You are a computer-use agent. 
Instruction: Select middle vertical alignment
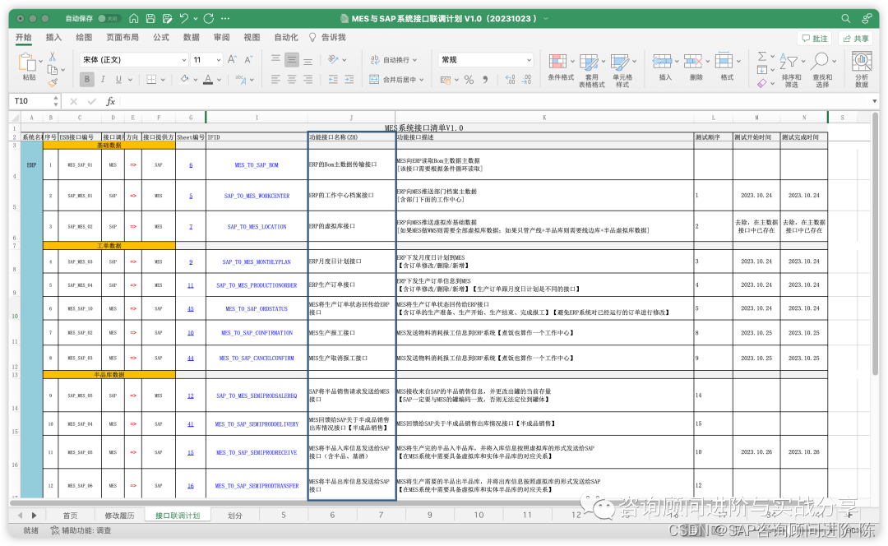tap(292, 59)
